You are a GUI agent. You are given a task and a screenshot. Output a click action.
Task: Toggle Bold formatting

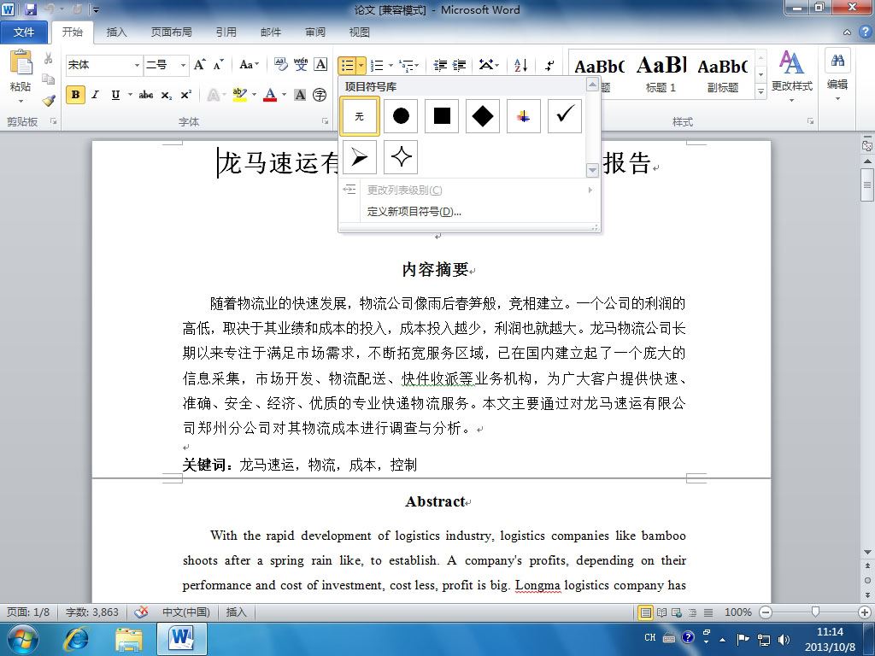click(x=75, y=95)
